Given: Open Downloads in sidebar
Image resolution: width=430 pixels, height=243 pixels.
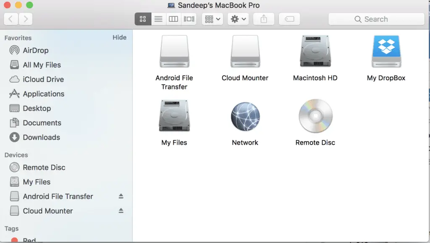Looking at the screenshot, I should click(x=66, y=137).
